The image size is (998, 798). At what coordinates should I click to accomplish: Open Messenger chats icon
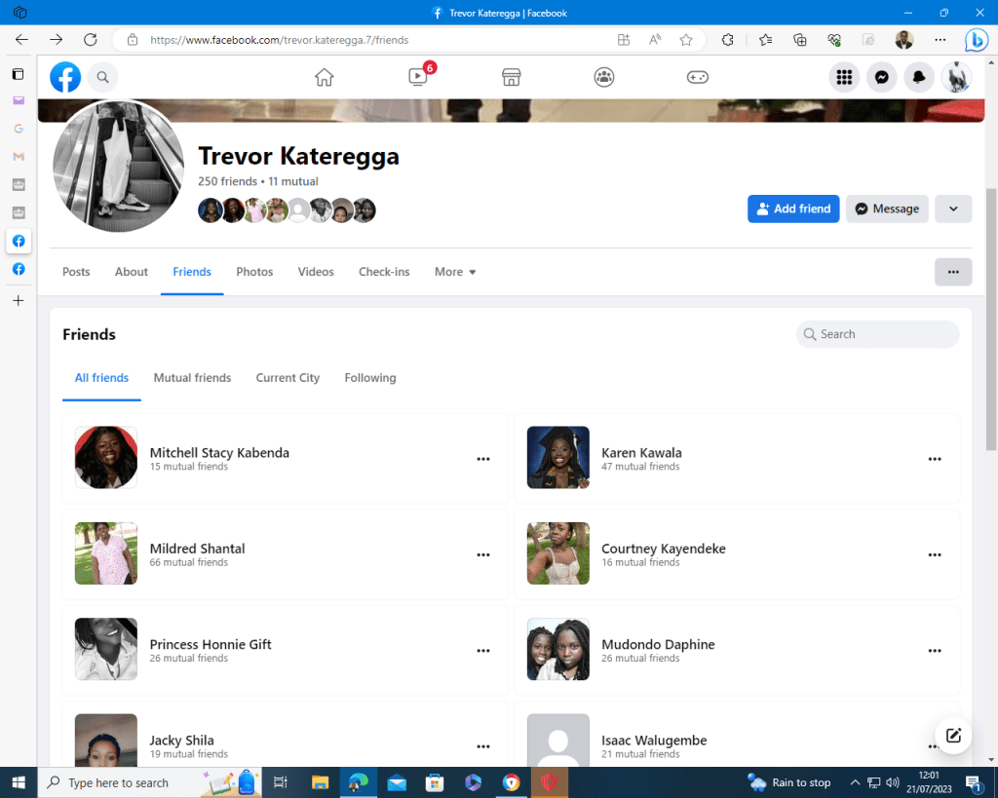click(x=882, y=78)
